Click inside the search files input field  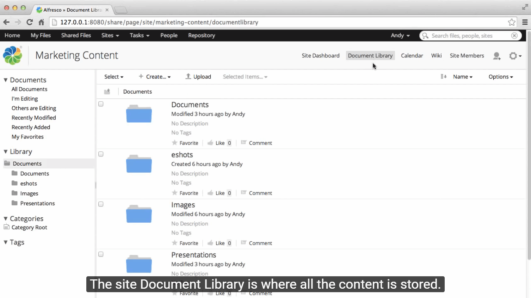[466, 35]
